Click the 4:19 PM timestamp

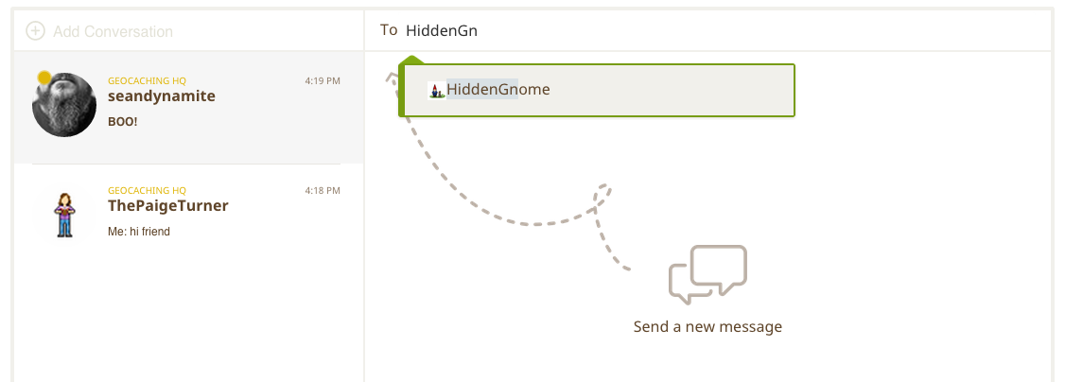coord(323,81)
